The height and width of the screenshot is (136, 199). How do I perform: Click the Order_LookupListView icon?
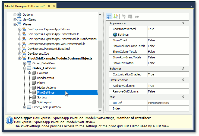(29, 107)
